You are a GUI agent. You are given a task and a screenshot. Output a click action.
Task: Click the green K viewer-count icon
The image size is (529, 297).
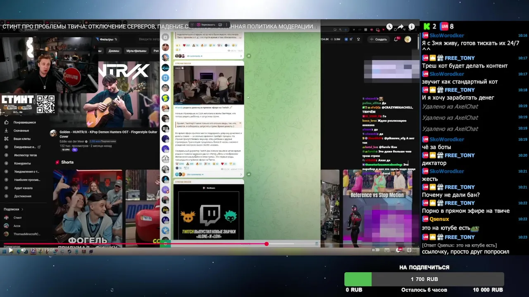427,26
